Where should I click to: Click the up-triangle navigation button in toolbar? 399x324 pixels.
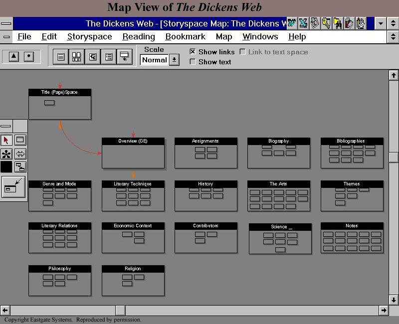(x=14, y=56)
